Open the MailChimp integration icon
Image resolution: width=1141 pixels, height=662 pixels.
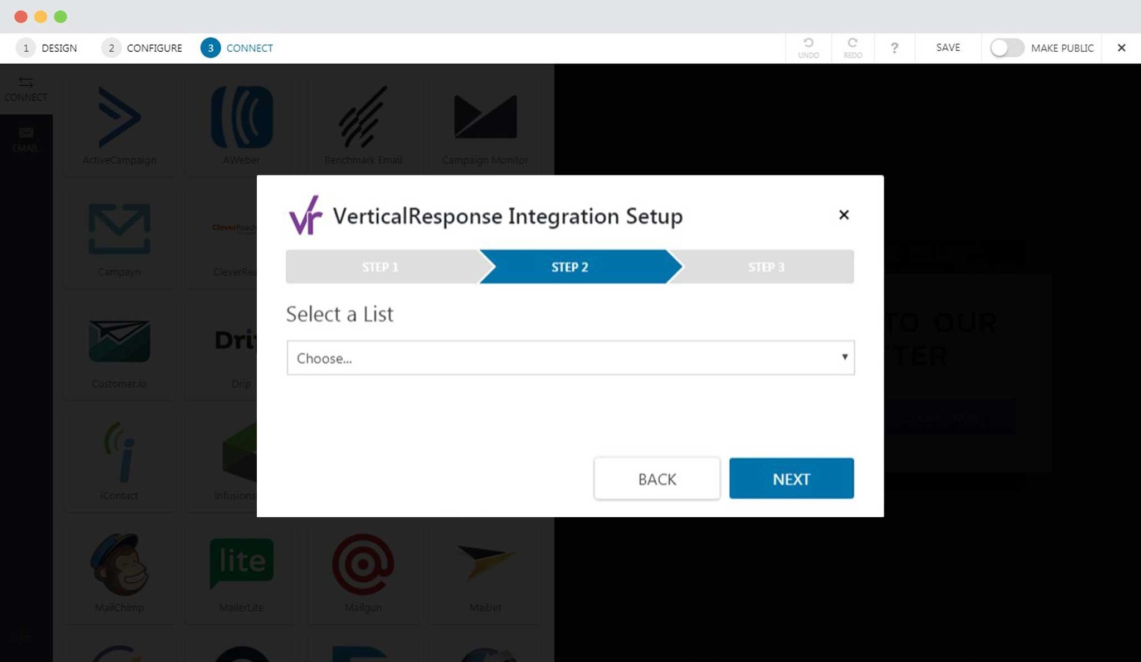(x=119, y=564)
